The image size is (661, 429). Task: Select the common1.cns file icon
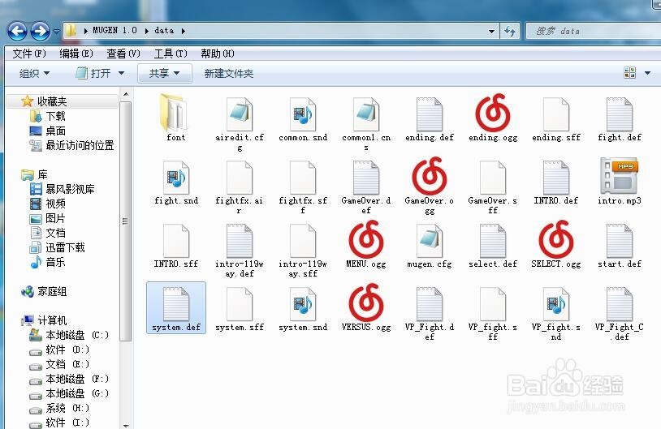tap(366, 114)
